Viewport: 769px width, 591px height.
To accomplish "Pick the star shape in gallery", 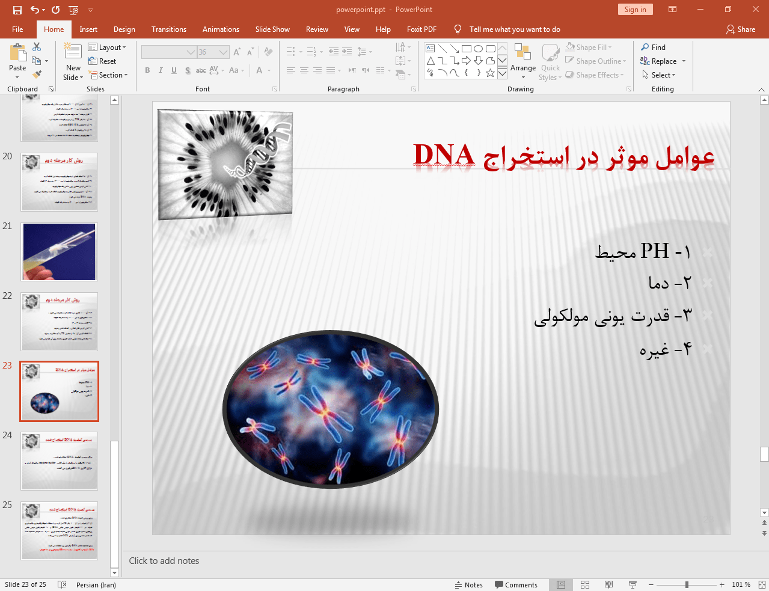I will (491, 73).
